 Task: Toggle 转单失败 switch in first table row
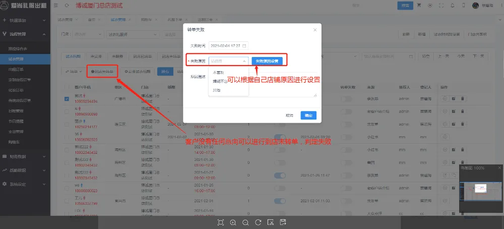pyautogui.click(x=346, y=98)
